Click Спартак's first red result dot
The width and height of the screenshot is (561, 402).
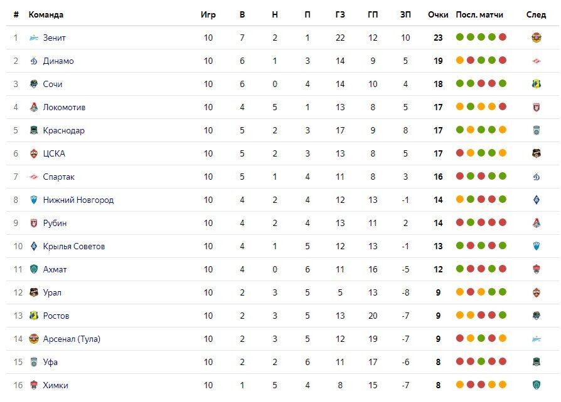tap(460, 176)
